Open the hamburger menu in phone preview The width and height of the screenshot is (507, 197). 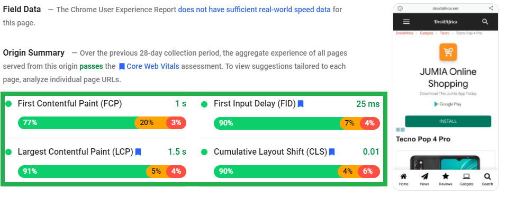coord(406,22)
